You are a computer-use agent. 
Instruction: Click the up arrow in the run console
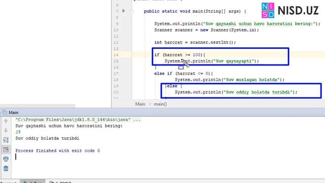(x=6, y=121)
